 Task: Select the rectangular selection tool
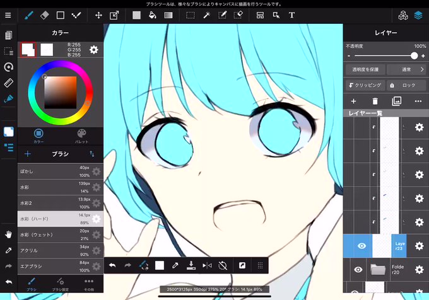191,15
